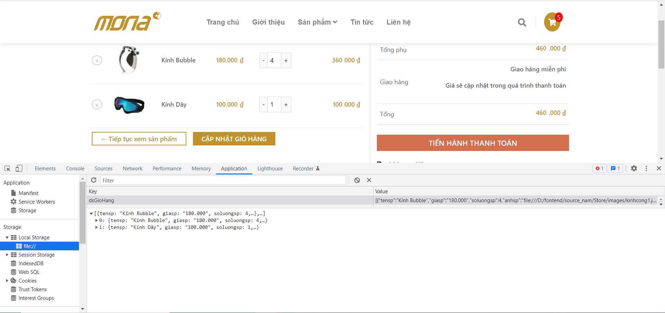
Task: Decrease Kính Bubble quantity
Action: pyautogui.click(x=264, y=61)
